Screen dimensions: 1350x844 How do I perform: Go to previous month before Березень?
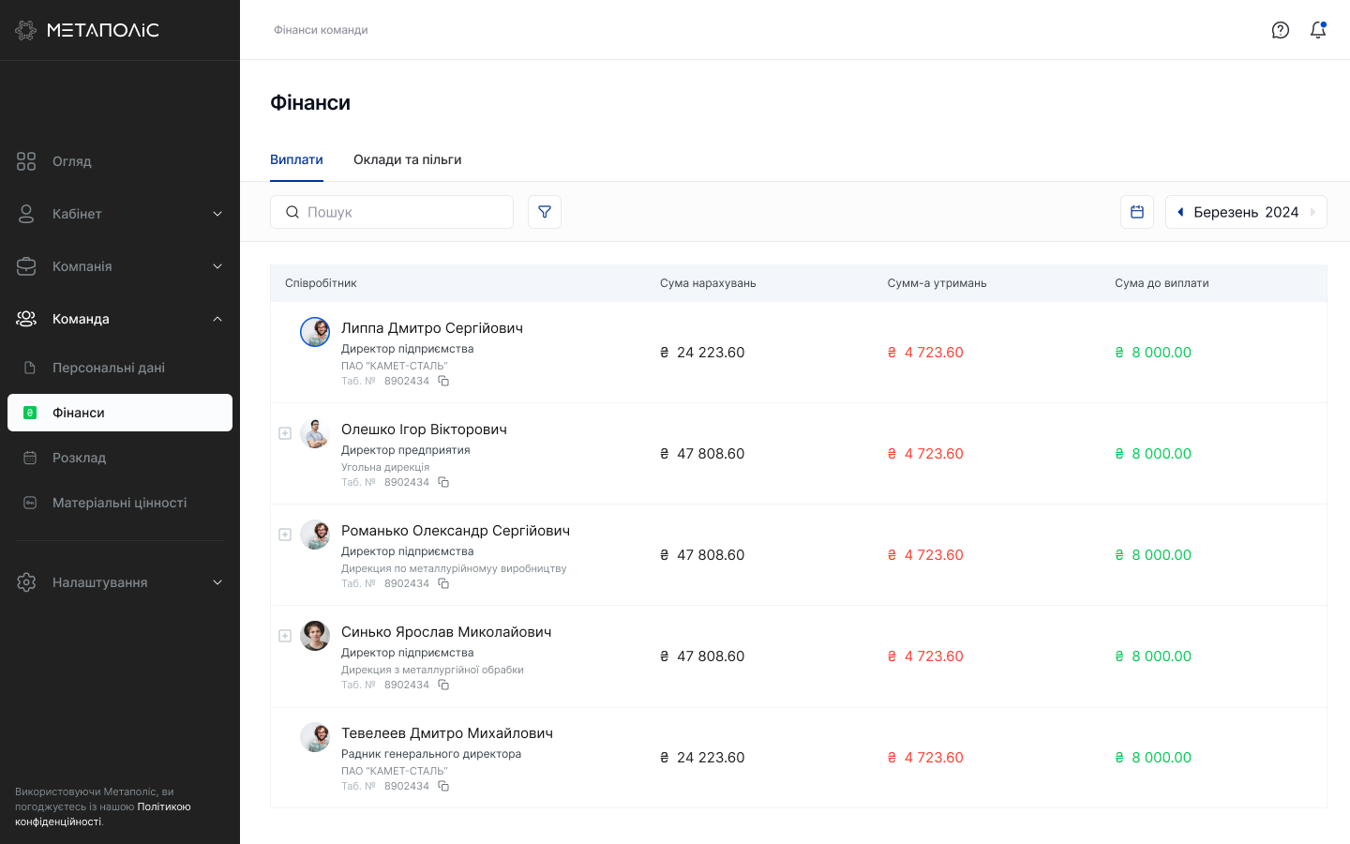click(1180, 212)
